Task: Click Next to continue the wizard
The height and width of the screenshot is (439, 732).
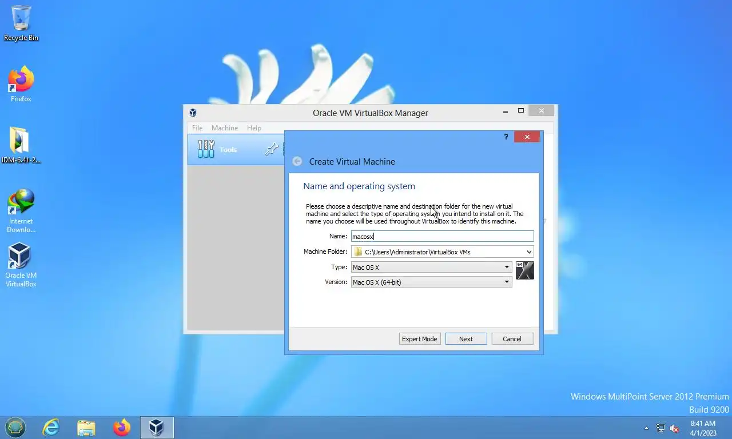Action: point(466,339)
